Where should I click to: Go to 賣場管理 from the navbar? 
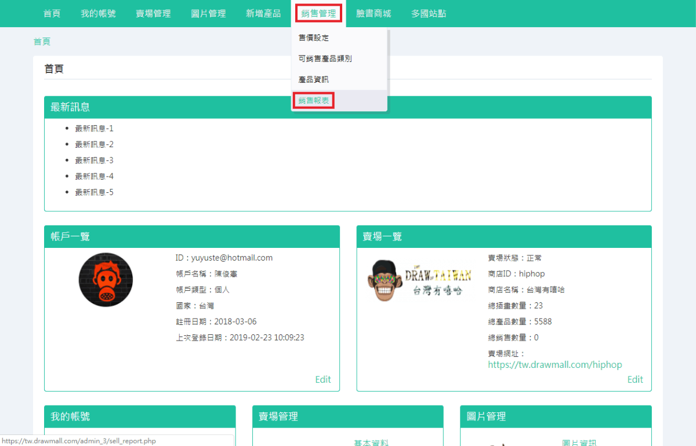click(x=153, y=13)
